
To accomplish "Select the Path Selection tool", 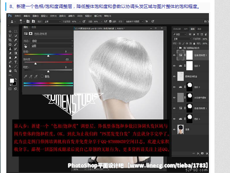I will coord(10,66).
